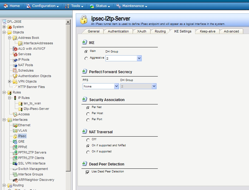The height and width of the screenshot is (190, 249).
Task: Switch to the Authentication tab
Action: 118,31
